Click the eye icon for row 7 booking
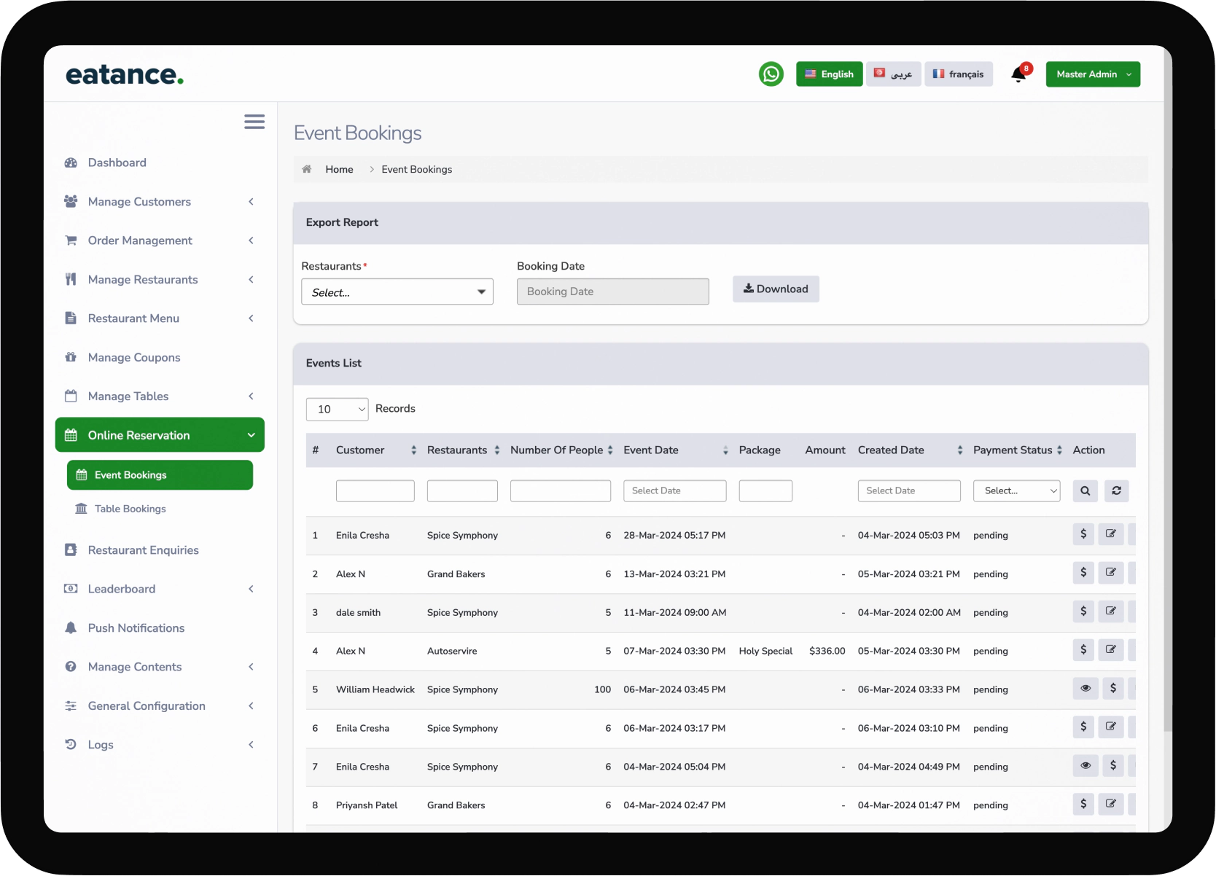The image size is (1216, 876). [x=1085, y=766]
